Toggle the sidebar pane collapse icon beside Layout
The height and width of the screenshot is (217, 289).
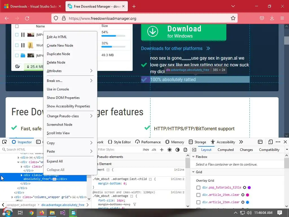click(194, 150)
